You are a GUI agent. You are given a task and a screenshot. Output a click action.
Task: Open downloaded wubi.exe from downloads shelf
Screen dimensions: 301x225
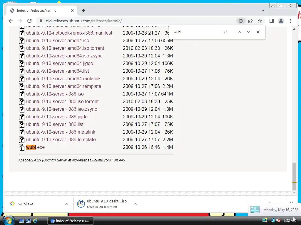[26, 204]
